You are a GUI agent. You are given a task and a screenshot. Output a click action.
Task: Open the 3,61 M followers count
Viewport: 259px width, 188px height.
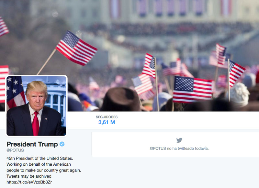tap(107, 122)
